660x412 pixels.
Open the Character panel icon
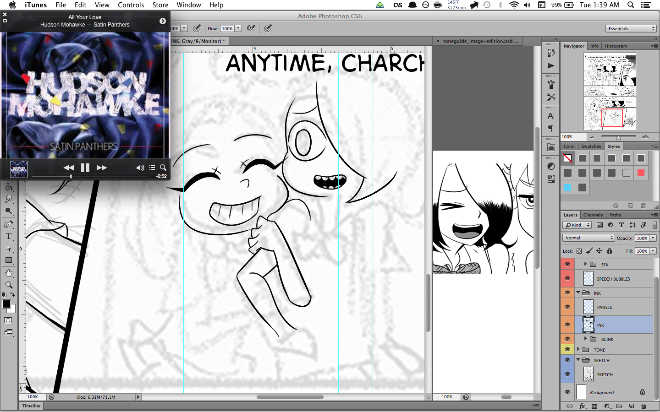(x=551, y=116)
